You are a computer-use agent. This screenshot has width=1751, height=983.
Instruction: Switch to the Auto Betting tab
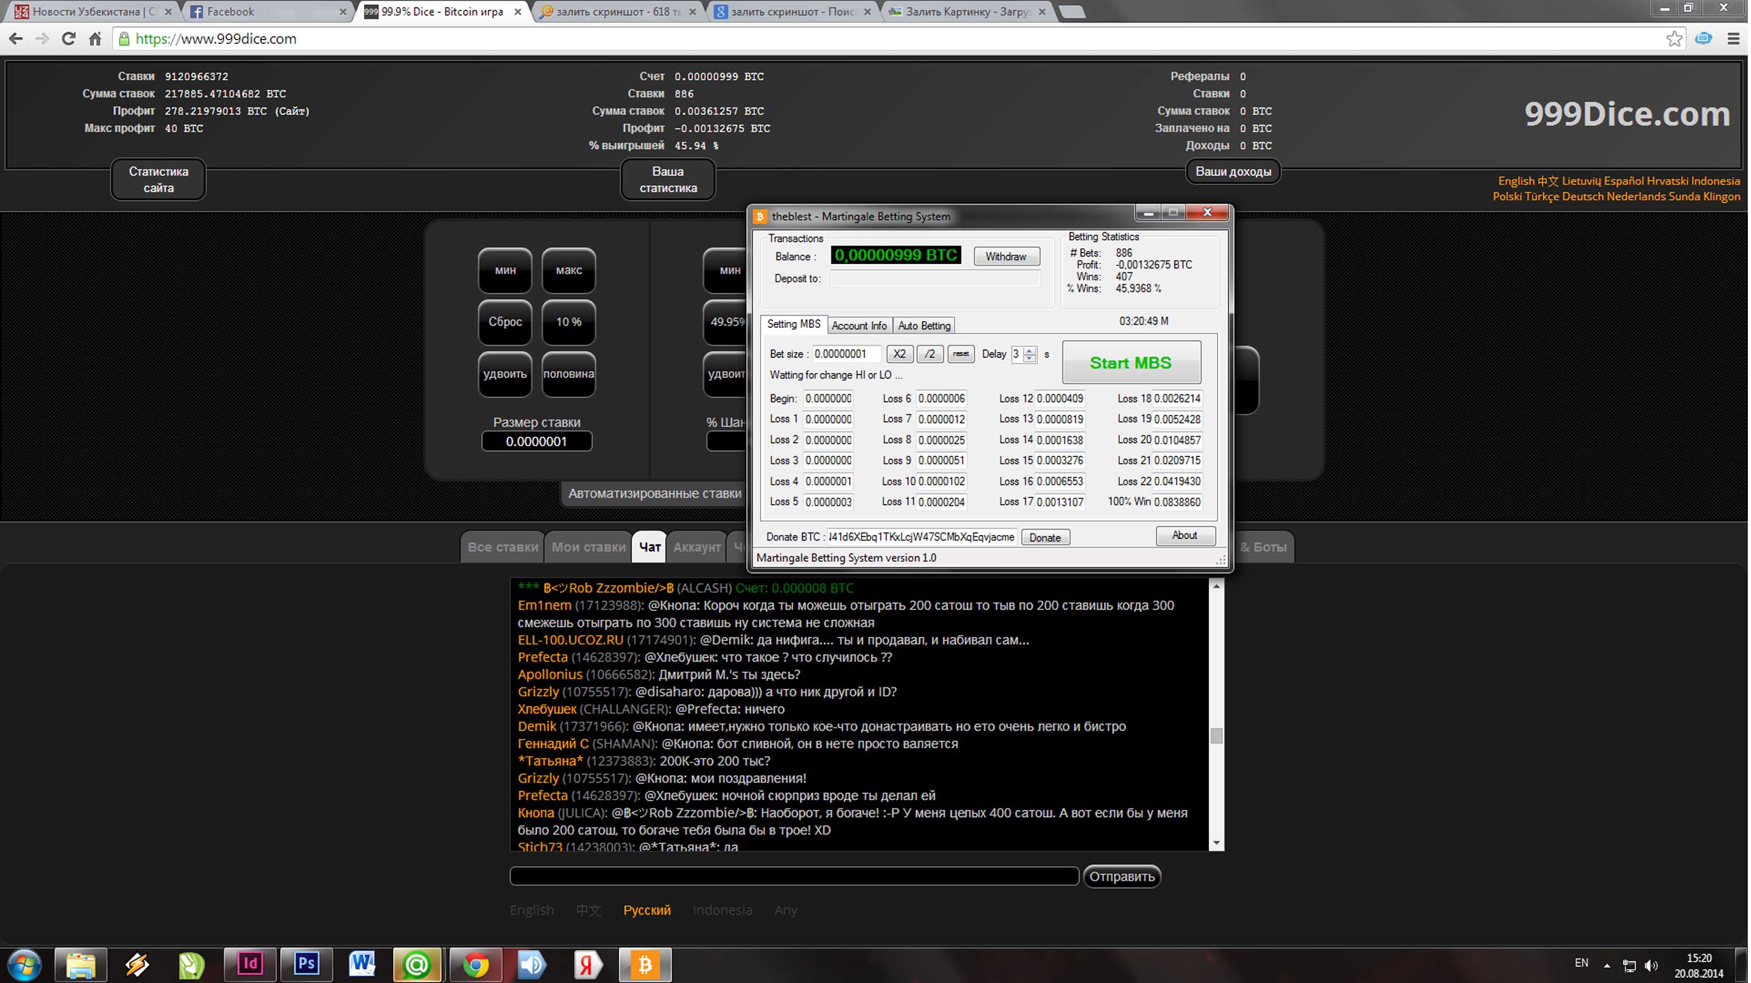pyautogui.click(x=924, y=326)
